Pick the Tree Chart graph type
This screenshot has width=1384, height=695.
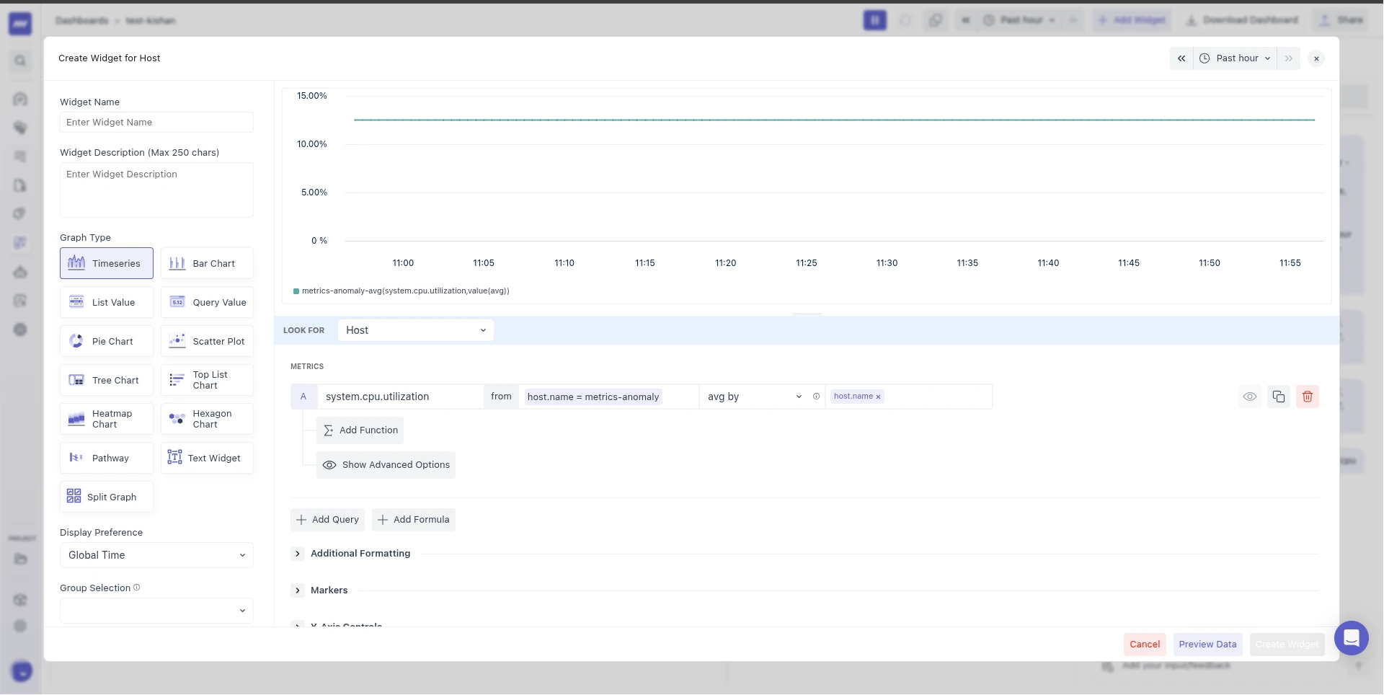[x=107, y=380]
